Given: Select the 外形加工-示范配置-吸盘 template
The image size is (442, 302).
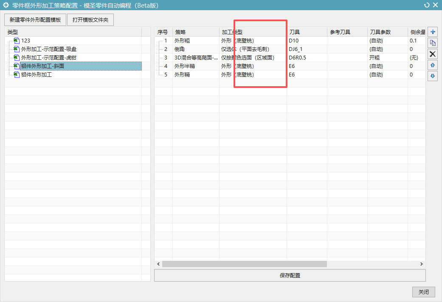Looking at the screenshot, I should (x=49, y=49).
